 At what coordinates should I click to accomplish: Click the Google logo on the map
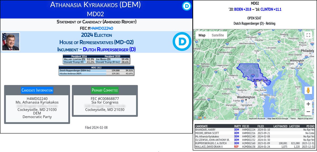click(x=201, y=117)
